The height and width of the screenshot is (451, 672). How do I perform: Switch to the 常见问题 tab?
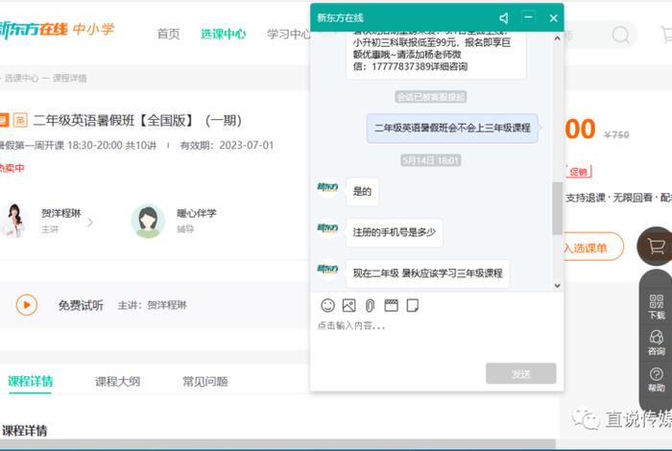[204, 381]
